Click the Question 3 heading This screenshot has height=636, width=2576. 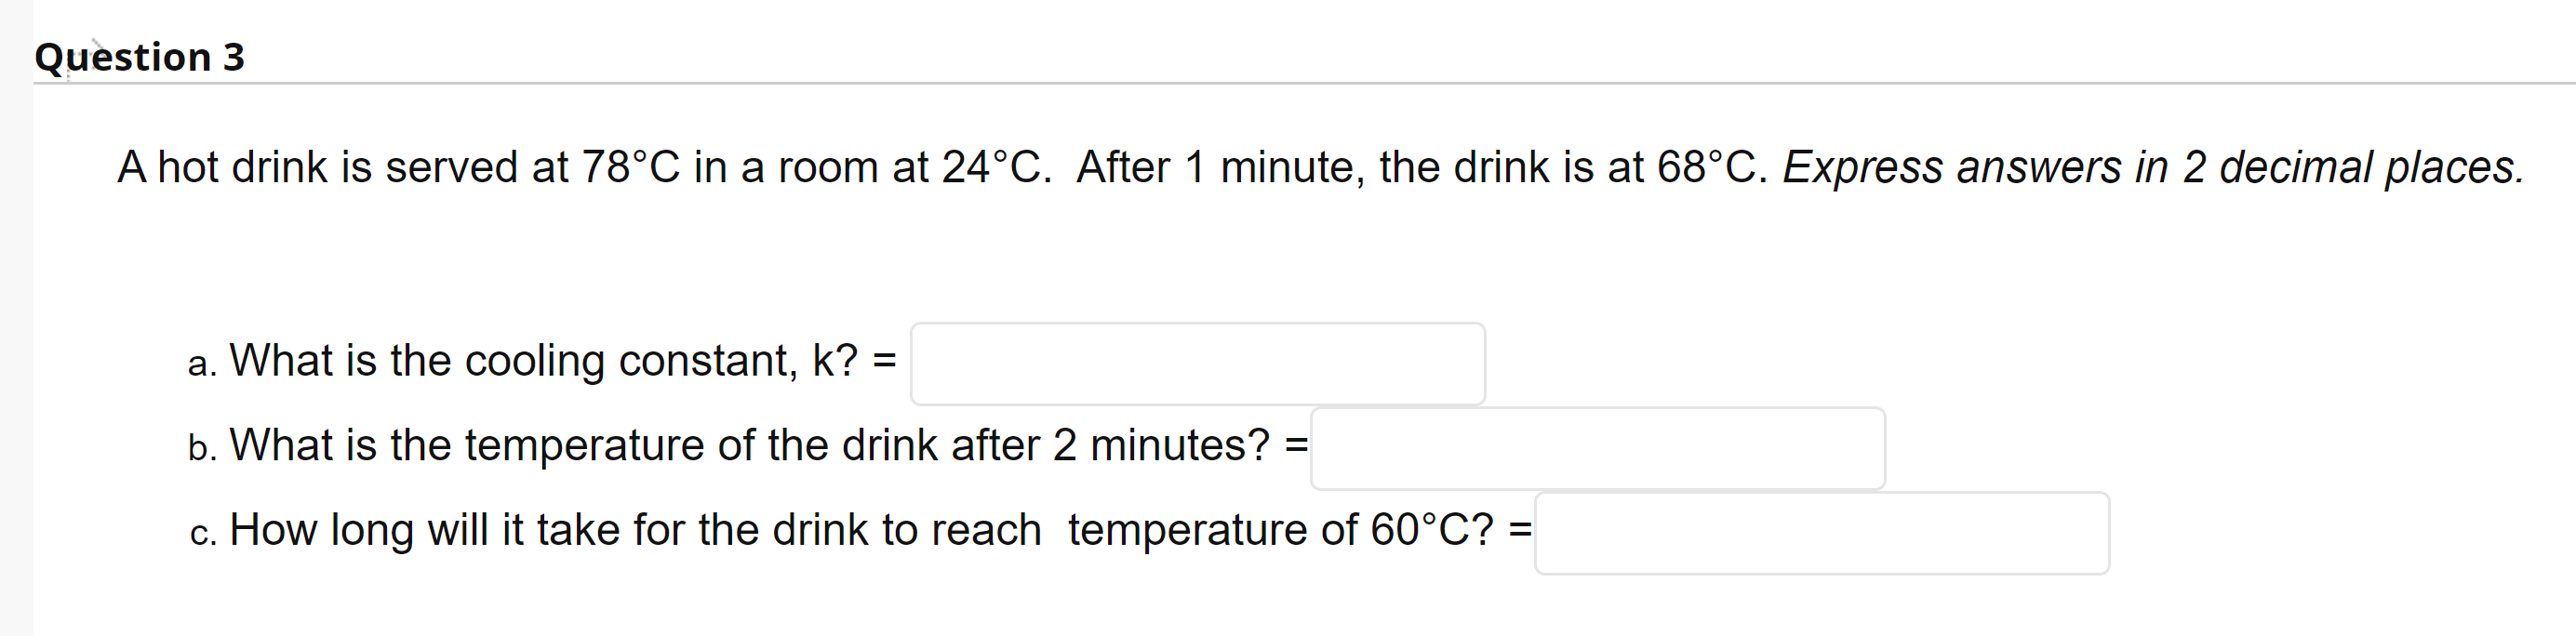pos(140,57)
